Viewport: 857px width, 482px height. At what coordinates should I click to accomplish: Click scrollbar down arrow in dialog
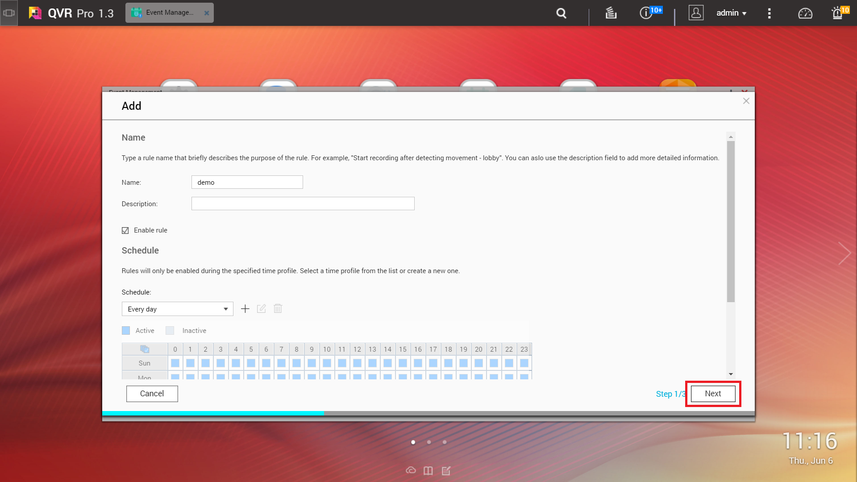pos(731,374)
